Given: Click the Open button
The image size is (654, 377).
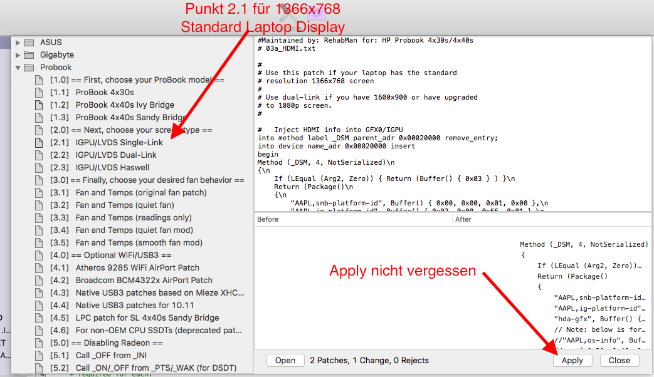Looking at the screenshot, I should tap(285, 360).
